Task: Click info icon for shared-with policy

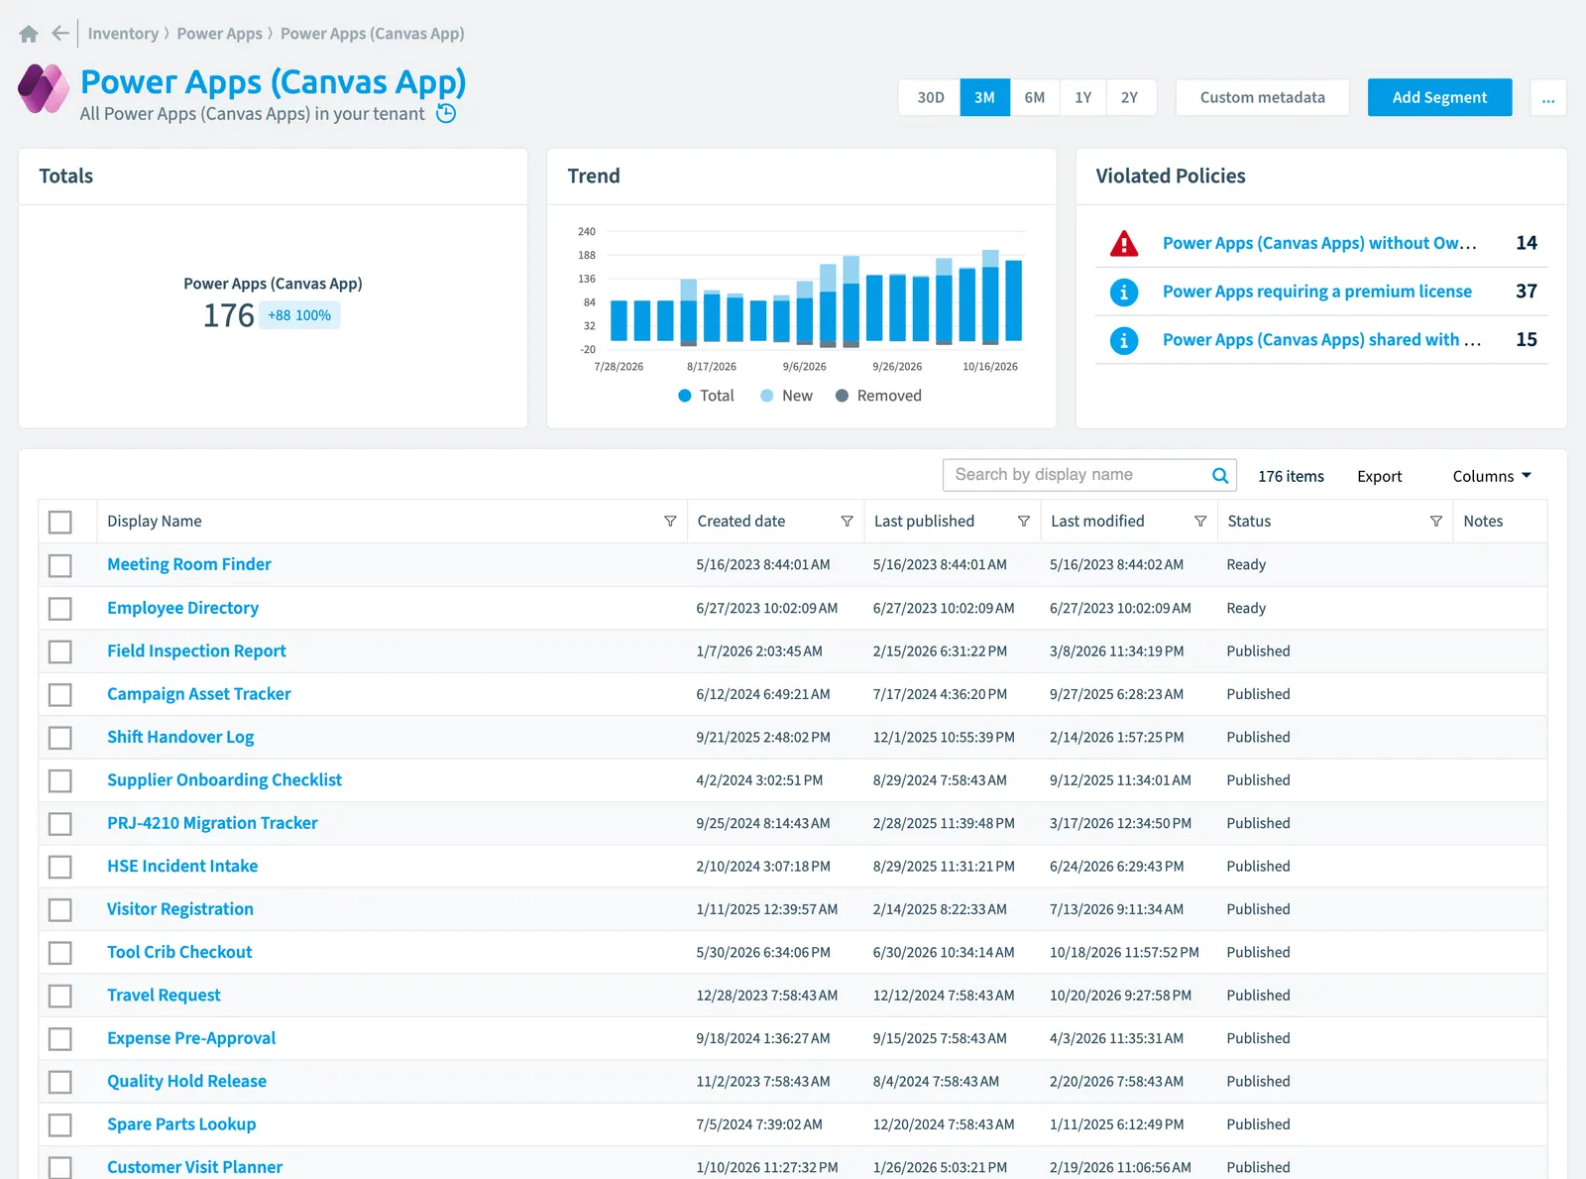Action: tap(1124, 340)
